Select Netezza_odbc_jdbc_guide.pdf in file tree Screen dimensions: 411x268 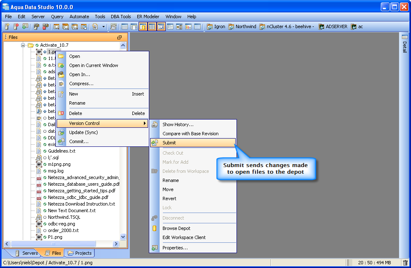pyautogui.click(x=78, y=197)
